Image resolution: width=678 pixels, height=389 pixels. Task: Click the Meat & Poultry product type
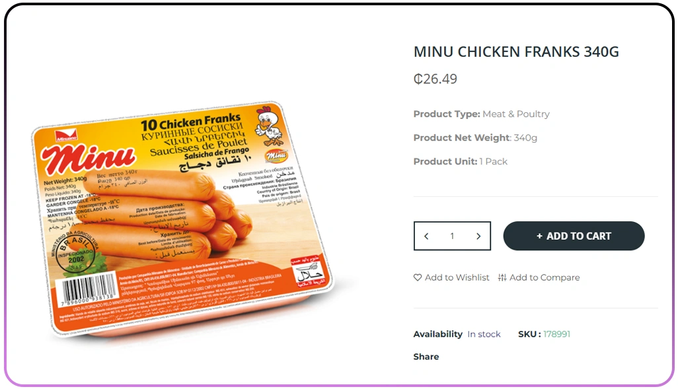point(516,114)
